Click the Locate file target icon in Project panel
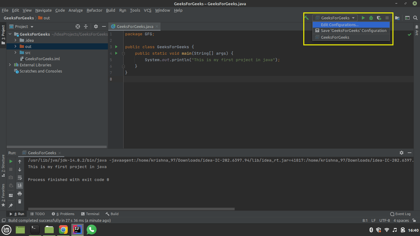 [x=78, y=27]
